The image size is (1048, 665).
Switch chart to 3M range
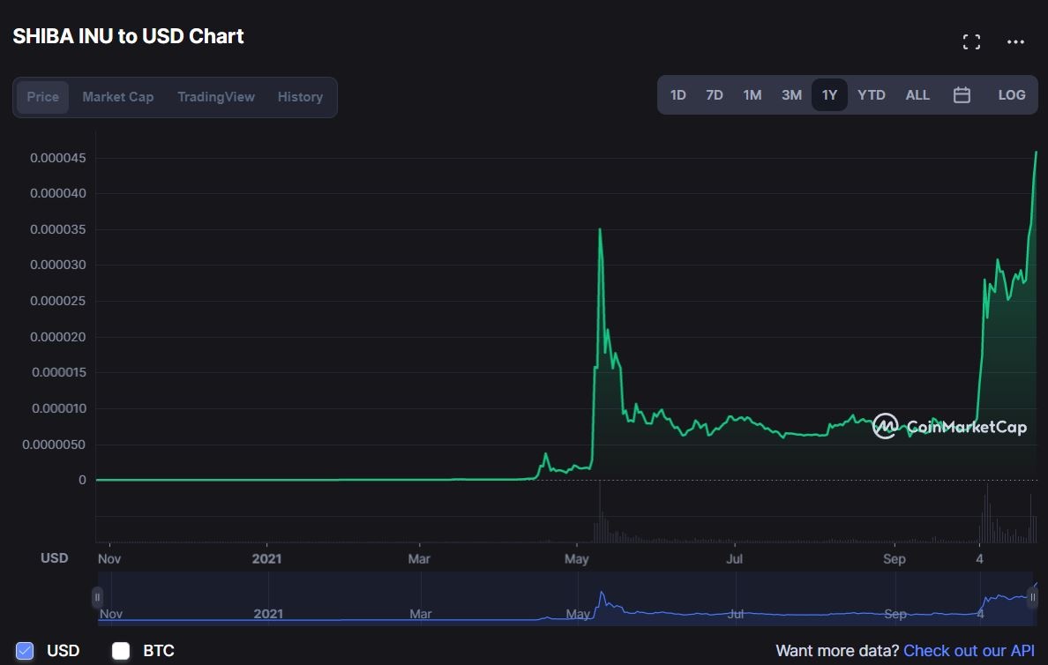pyautogui.click(x=790, y=95)
